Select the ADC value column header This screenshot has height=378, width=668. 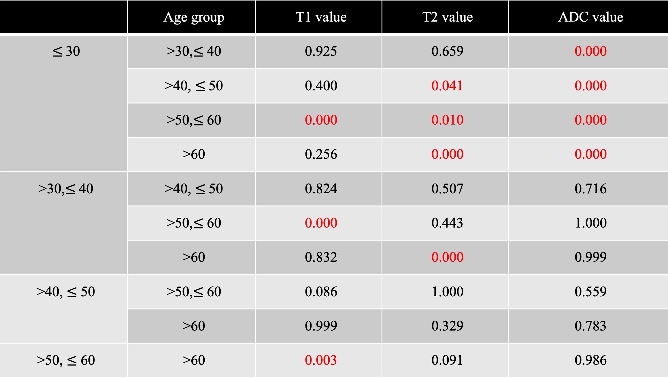pos(590,17)
